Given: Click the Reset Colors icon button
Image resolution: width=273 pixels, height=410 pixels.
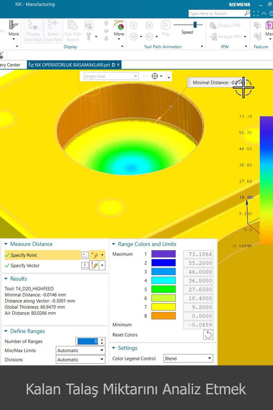Looking at the screenshot, I should 208,335.
